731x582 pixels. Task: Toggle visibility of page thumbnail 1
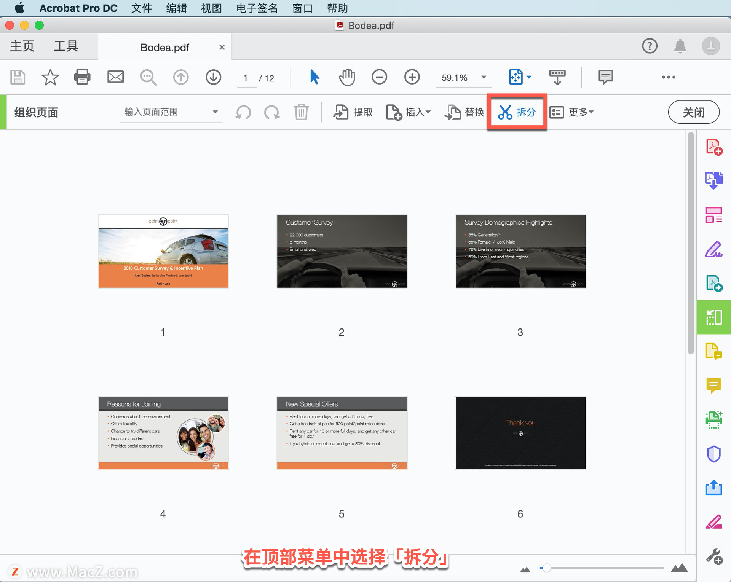(163, 252)
